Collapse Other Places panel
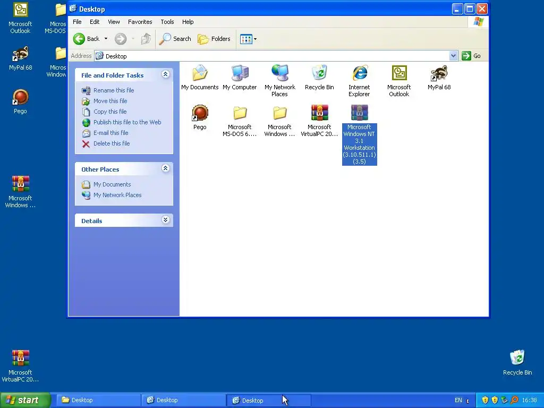The image size is (544, 408). click(166, 168)
